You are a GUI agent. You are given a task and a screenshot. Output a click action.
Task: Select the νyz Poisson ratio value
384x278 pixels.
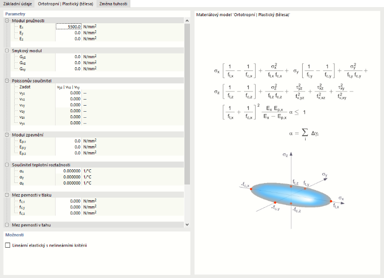tap(69, 93)
